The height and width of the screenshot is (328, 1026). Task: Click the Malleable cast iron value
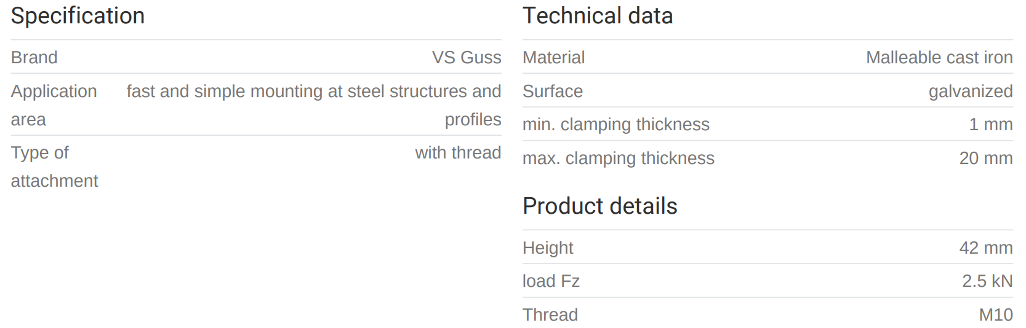pos(939,57)
